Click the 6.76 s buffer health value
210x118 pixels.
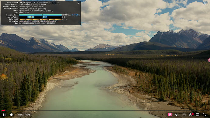point(65,19)
